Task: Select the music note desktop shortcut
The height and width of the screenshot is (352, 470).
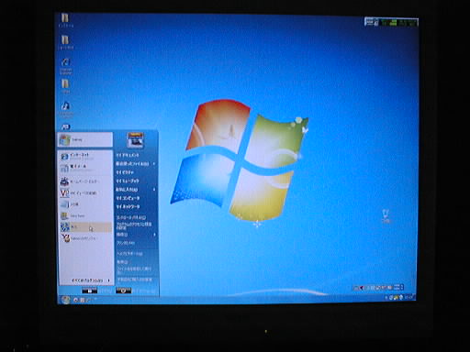Action: (x=65, y=109)
